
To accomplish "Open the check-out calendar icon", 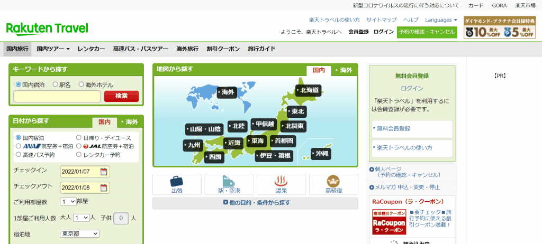I will point(103,187).
